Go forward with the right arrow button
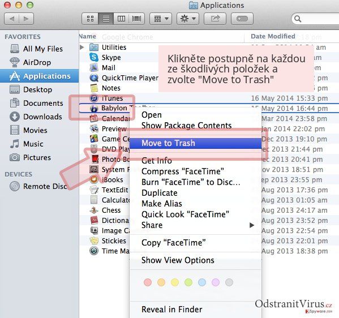339x318 pixels. click(x=27, y=19)
